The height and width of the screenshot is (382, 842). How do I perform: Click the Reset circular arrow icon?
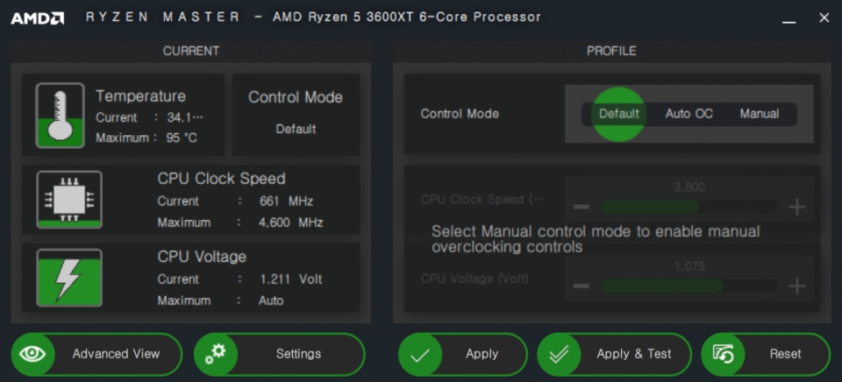click(724, 355)
